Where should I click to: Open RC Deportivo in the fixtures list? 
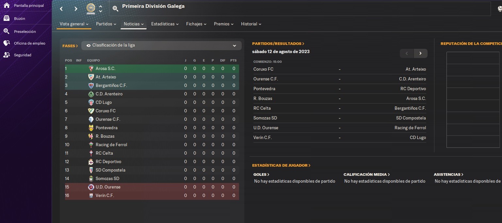(x=413, y=89)
